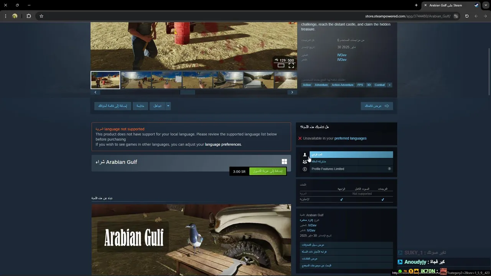Open fourth screenshot thumbnail
The width and height of the screenshot is (491, 276).
click(x=198, y=80)
